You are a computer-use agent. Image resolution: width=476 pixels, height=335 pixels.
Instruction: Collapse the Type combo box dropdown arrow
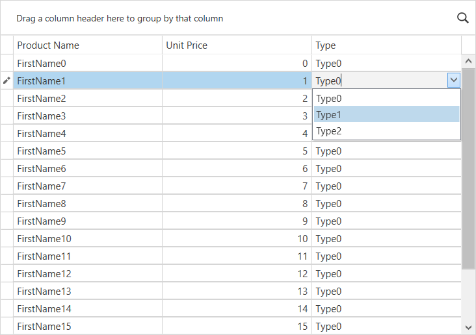click(x=454, y=81)
